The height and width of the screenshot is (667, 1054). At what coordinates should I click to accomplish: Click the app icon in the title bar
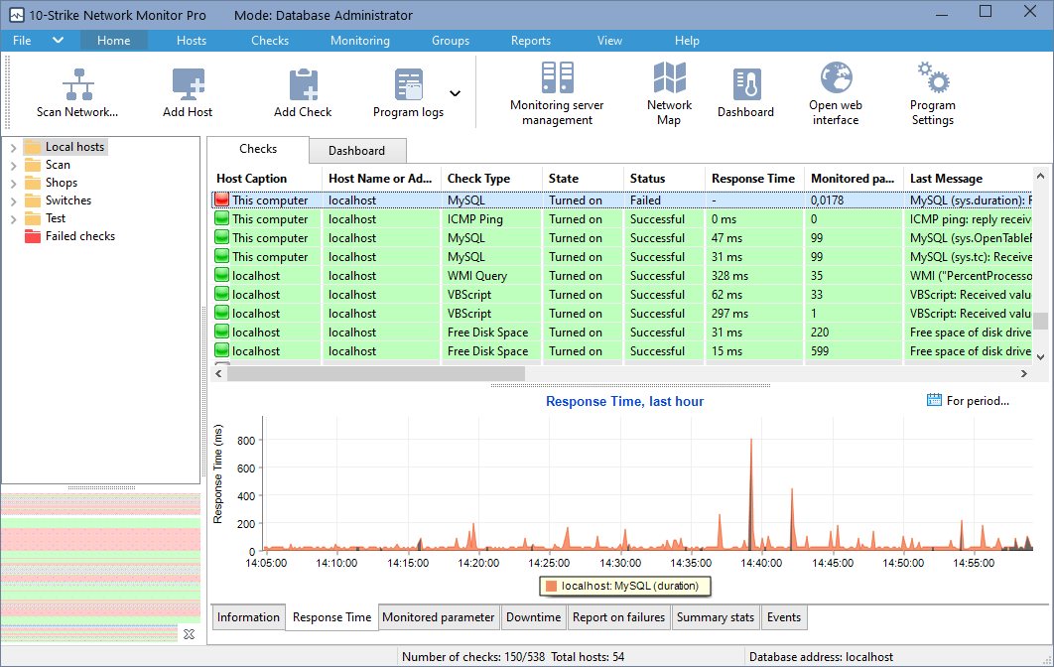(x=17, y=15)
